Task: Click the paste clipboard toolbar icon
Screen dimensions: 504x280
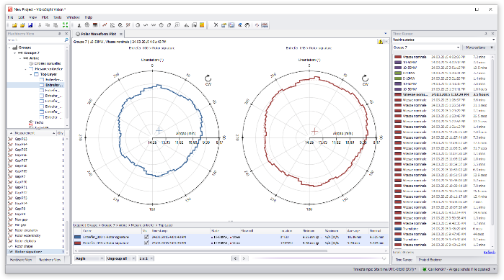Action: click(x=56, y=25)
